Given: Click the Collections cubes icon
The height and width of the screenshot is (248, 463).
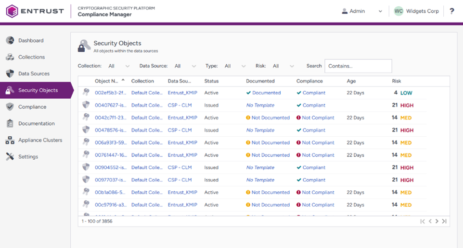Looking at the screenshot, I should (10, 57).
